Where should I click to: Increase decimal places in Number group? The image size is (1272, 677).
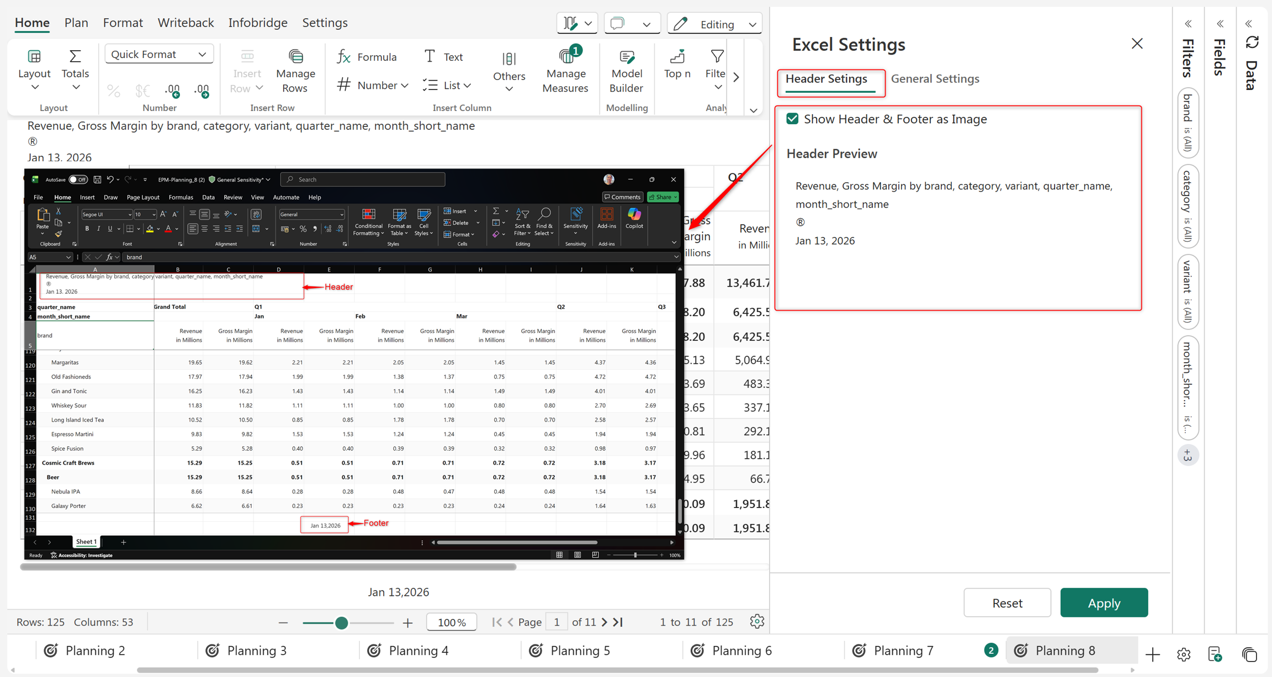[x=172, y=91]
